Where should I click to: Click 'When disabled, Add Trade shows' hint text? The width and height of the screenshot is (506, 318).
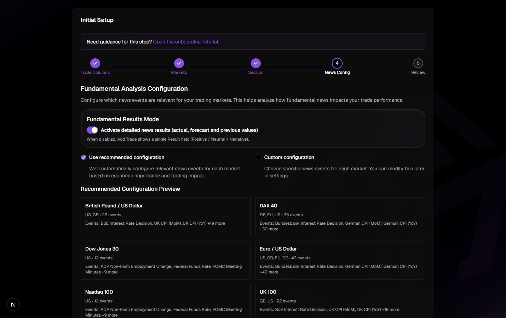[168, 139]
